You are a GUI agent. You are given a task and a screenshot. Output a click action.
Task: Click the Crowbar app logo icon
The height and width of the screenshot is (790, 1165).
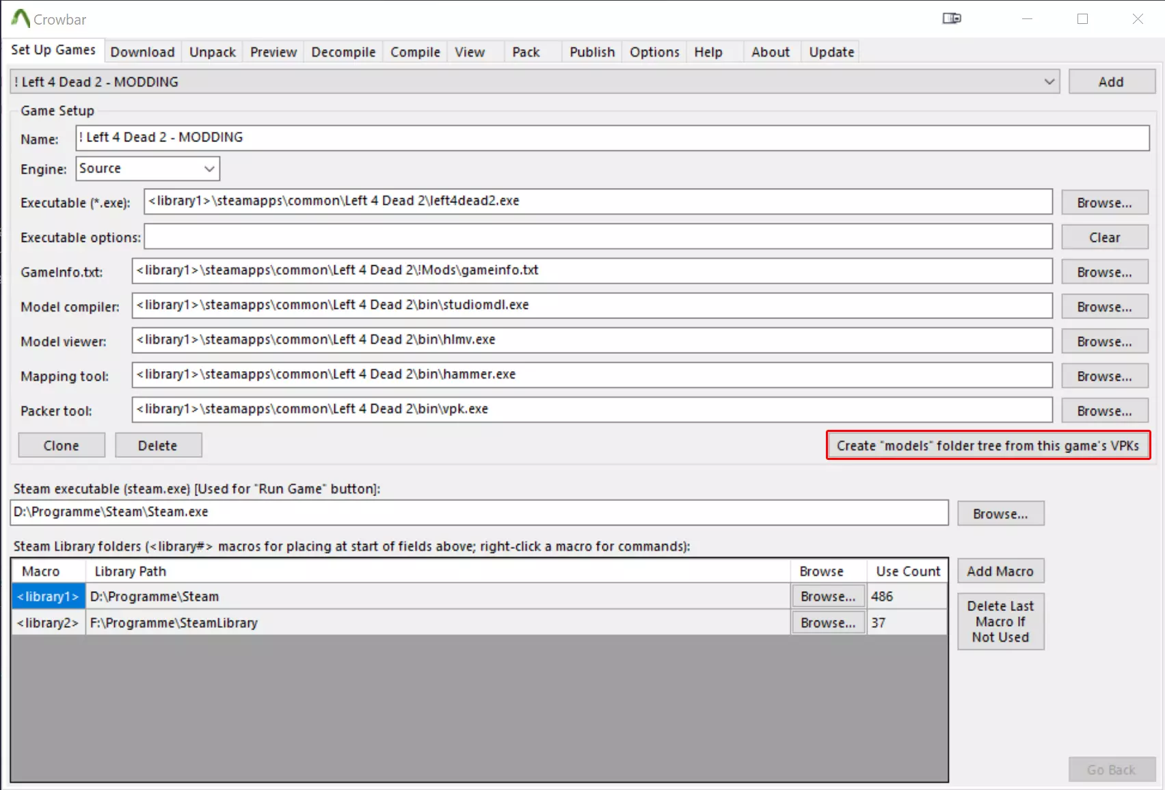(20, 18)
